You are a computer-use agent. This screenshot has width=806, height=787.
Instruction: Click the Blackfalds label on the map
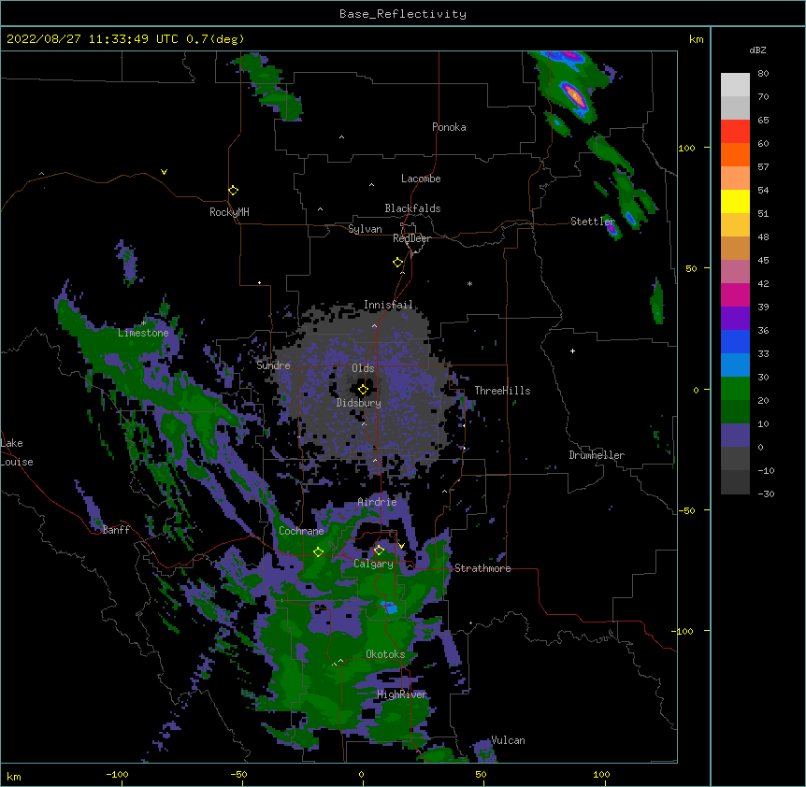point(412,208)
